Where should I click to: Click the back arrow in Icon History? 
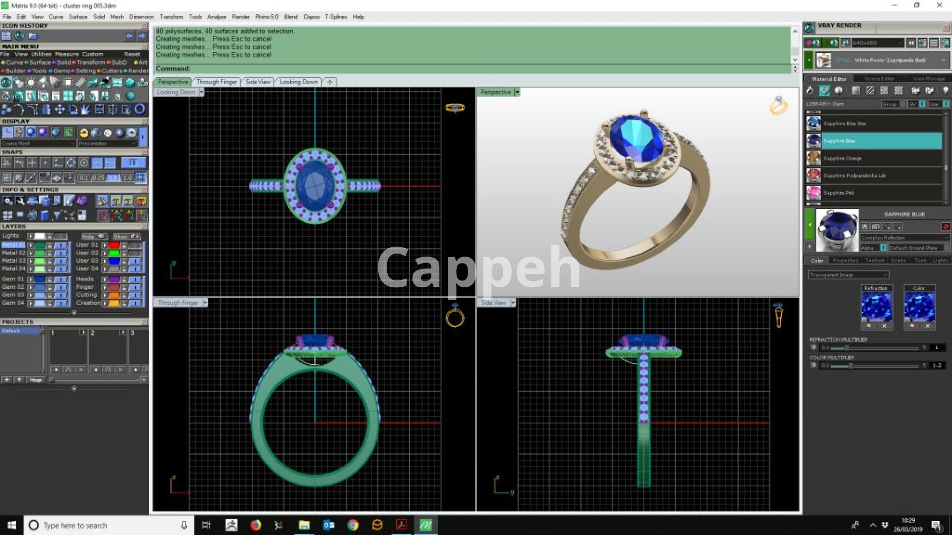129,36
